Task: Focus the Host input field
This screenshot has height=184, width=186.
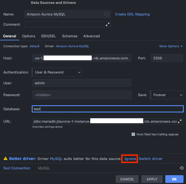Action: pyautogui.click(x=82, y=58)
